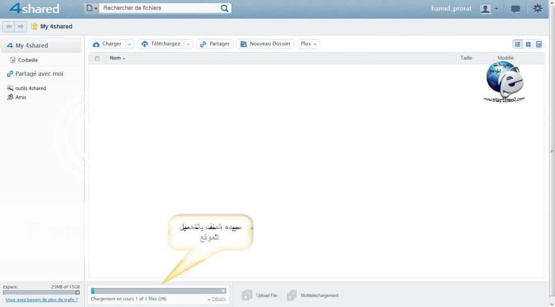Go back with the left arrow
Viewport: 555px width, 307px height.
pos(9,27)
